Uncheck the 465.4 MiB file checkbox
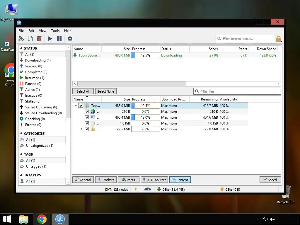 pos(87,117)
